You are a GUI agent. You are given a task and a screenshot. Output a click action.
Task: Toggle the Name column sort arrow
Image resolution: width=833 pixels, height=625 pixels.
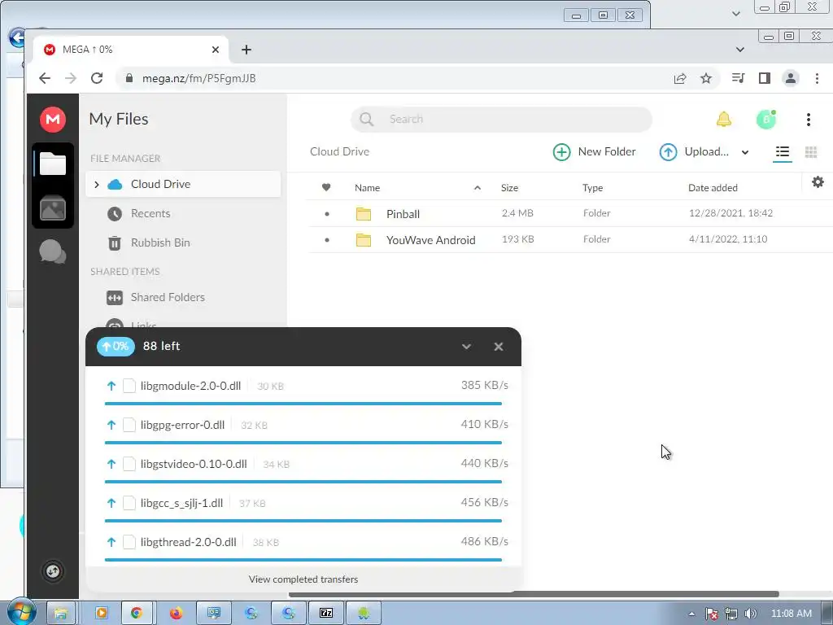coord(477,188)
